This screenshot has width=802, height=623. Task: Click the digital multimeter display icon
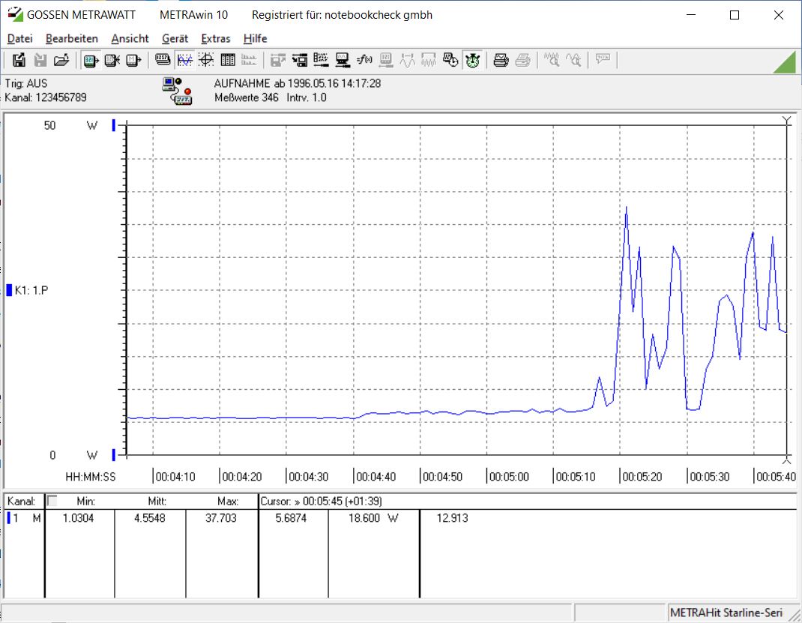click(x=163, y=61)
